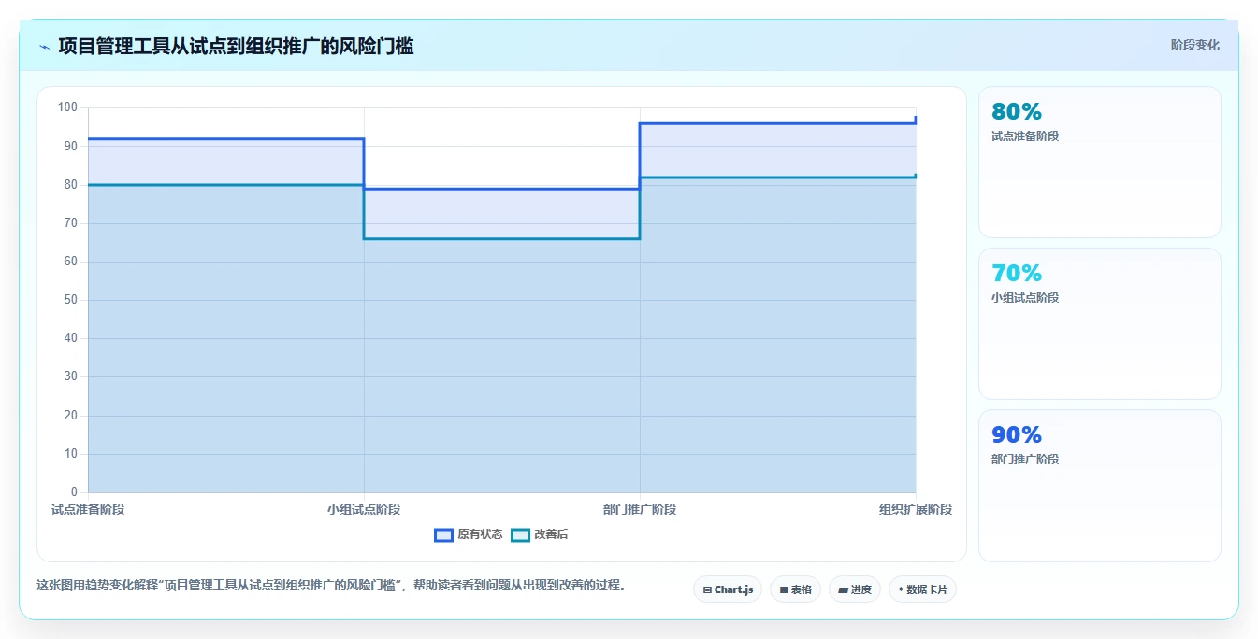Click the icon in 表格 tag
The image size is (1258, 639).
point(784,590)
